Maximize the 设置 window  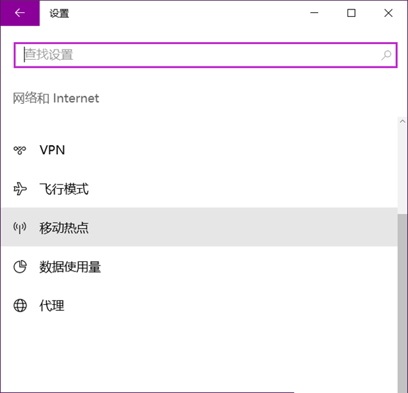352,13
